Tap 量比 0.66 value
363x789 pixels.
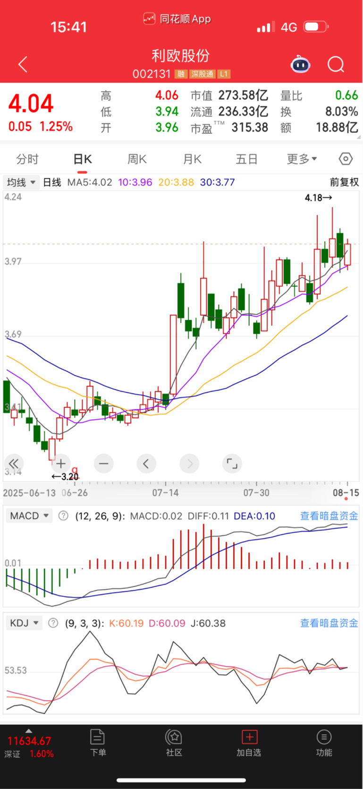pos(346,95)
